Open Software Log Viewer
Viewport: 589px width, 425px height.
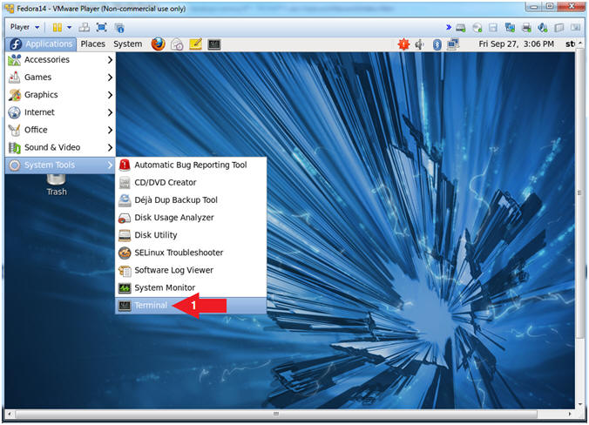pos(191,270)
